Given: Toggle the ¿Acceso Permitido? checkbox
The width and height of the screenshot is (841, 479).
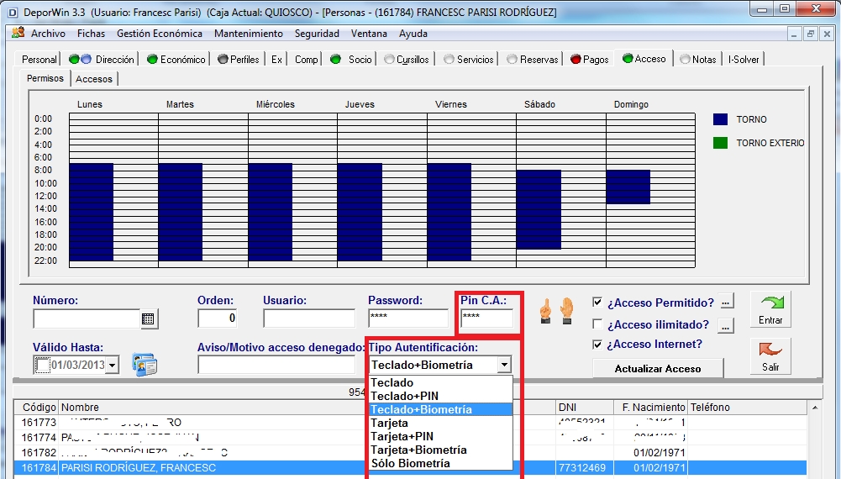Looking at the screenshot, I should (x=597, y=302).
